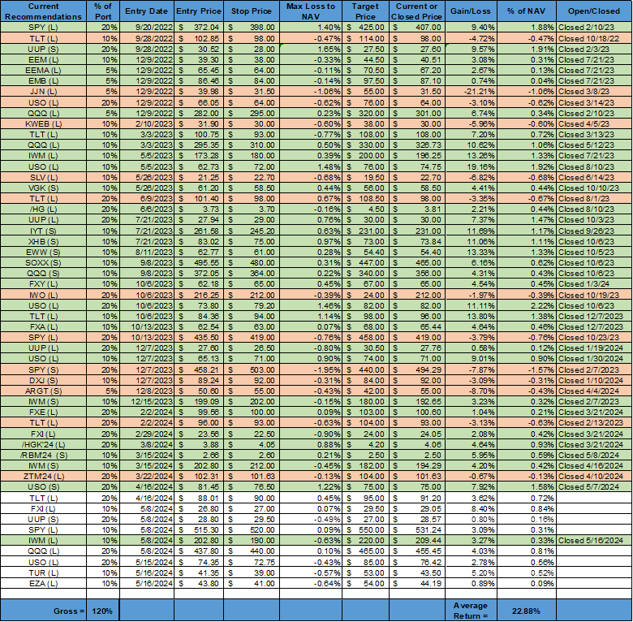Click the 'SLV (L)' ticker cell
Image resolution: width=633 pixels, height=622 pixels.
(43, 177)
